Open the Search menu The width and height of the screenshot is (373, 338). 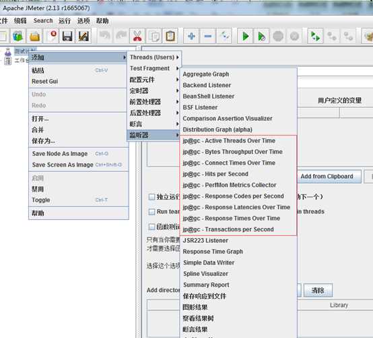pyautogui.click(x=43, y=21)
